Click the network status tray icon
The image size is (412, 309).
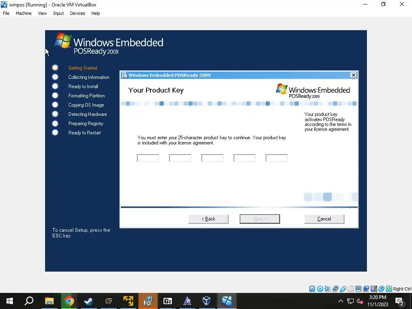click(x=350, y=301)
